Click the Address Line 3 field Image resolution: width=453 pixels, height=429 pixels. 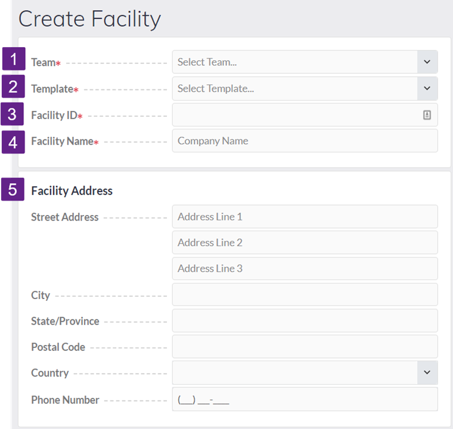[305, 269]
